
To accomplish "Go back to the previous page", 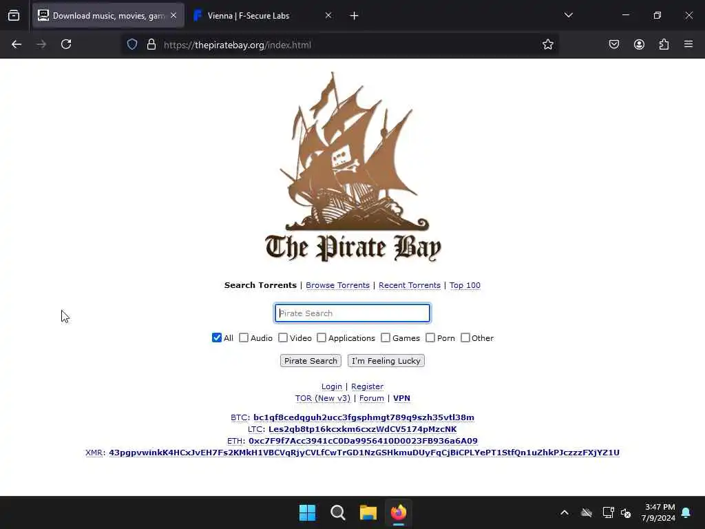I will [x=17, y=44].
